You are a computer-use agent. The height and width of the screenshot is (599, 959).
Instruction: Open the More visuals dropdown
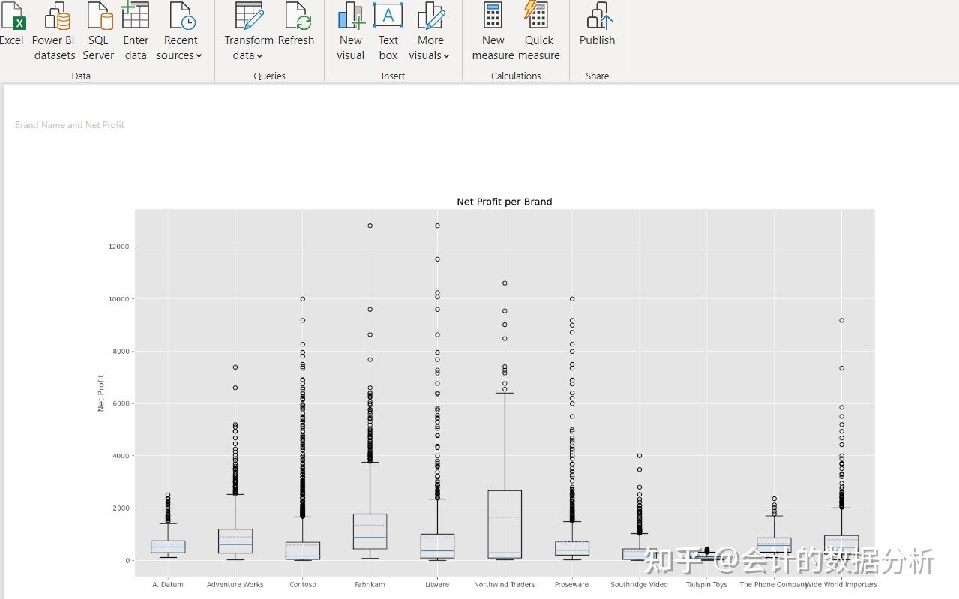[x=430, y=31]
